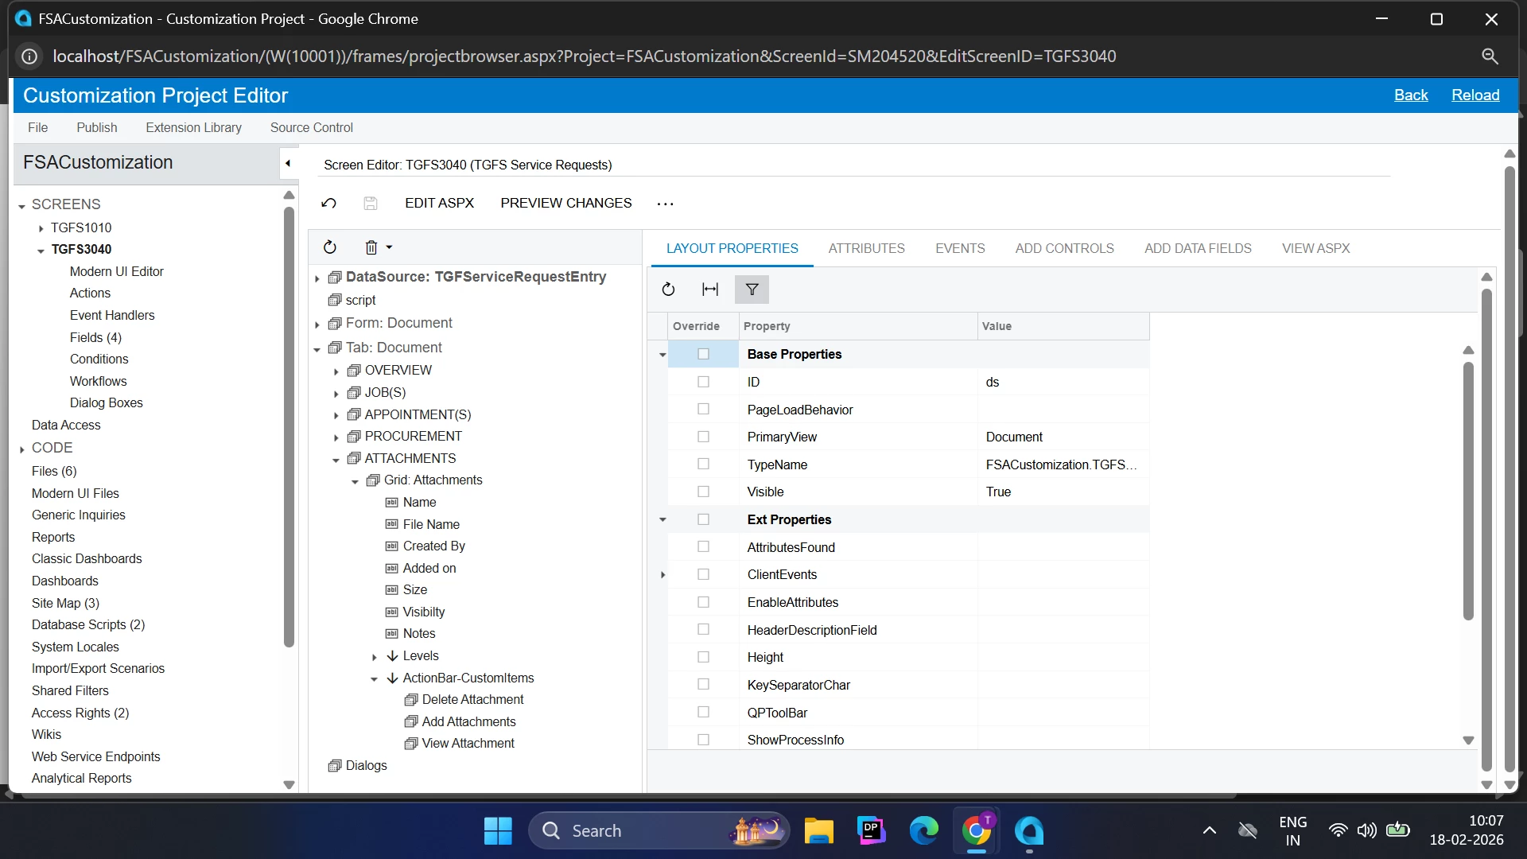Toggle the filter funnel icon in properties toolbar

752,290
